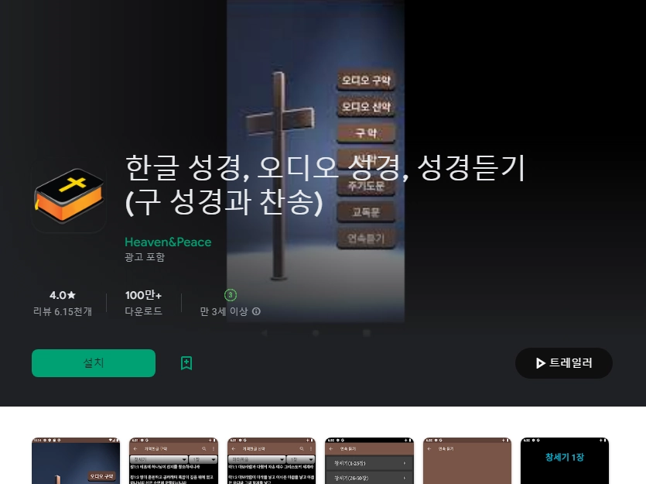Click the 4.0 star rating
Viewport: 646px width, 484px height.
tap(63, 295)
